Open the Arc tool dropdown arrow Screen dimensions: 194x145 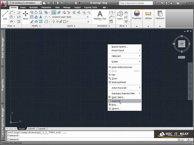click(x=14, y=12)
